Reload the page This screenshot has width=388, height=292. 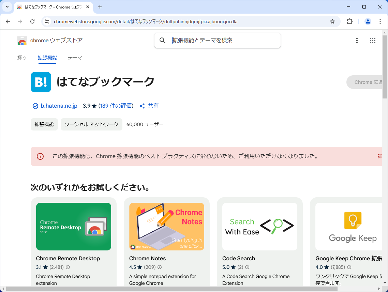tap(32, 21)
